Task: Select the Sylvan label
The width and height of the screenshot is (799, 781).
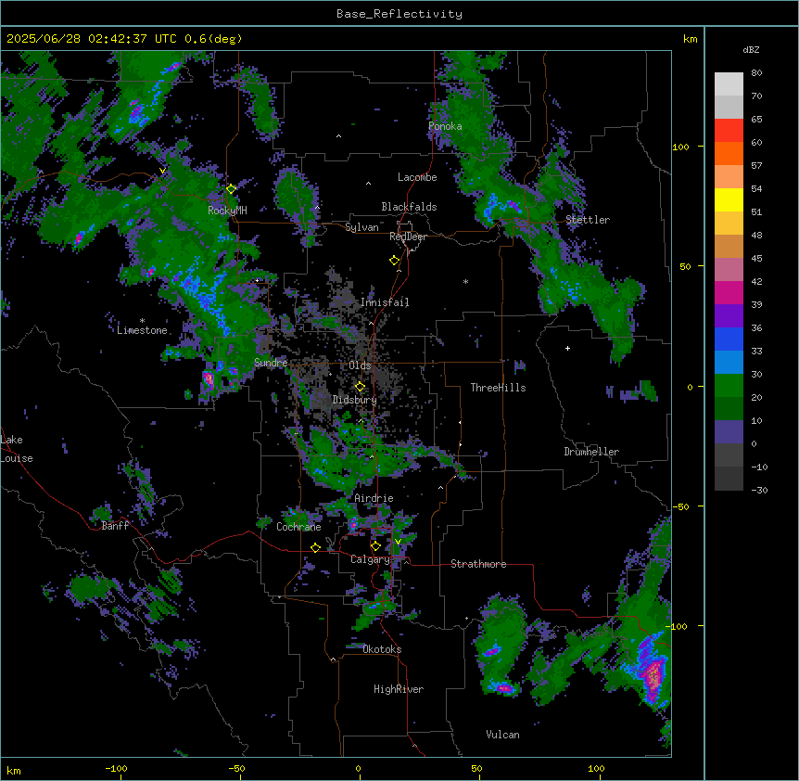Action: click(x=361, y=227)
